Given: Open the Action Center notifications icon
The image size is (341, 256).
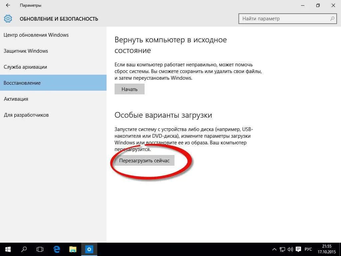Looking at the screenshot, I should coord(298,249).
